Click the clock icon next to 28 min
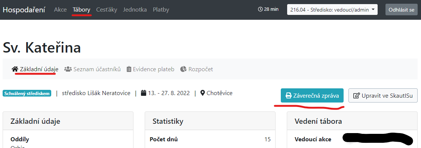421x148 pixels. pos(260,9)
